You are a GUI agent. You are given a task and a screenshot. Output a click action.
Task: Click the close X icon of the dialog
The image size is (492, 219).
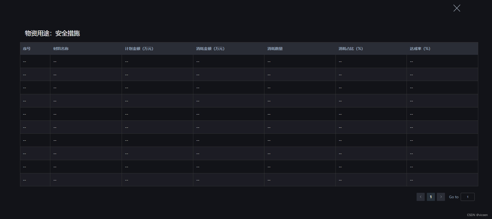tap(456, 8)
